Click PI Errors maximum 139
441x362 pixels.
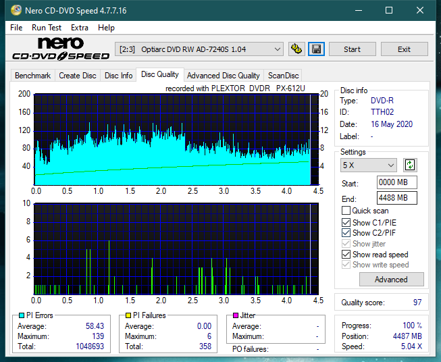coord(98,336)
